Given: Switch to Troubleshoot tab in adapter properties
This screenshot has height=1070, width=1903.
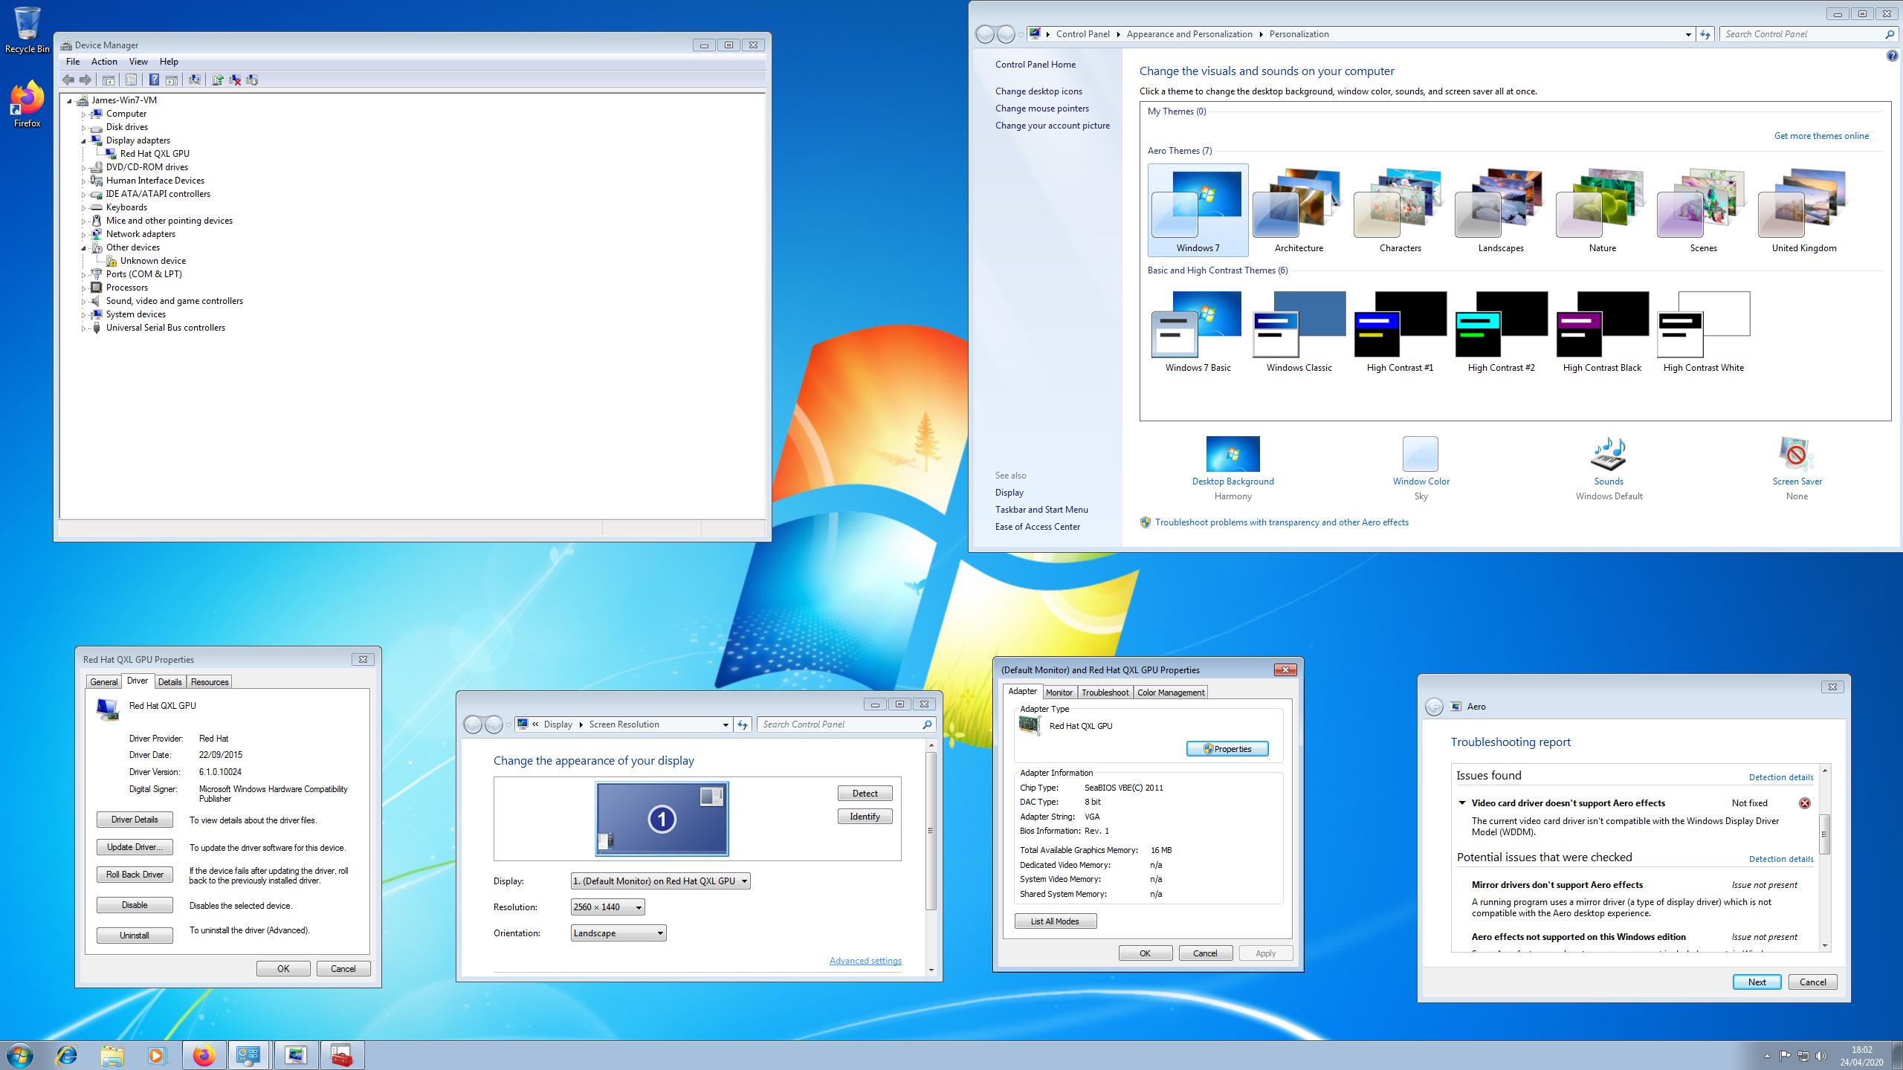Looking at the screenshot, I should click(1105, 693).
